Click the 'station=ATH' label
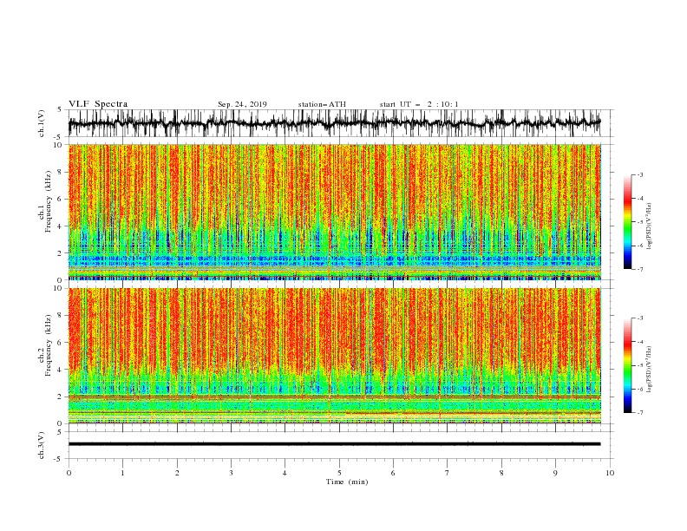 pos(322,104)
